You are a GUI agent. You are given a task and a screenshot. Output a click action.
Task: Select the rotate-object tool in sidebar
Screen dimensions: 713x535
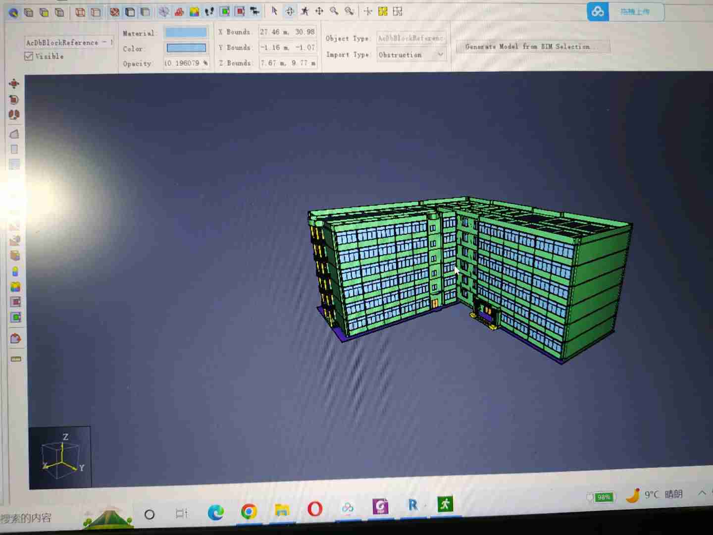(x=14, y=100)
